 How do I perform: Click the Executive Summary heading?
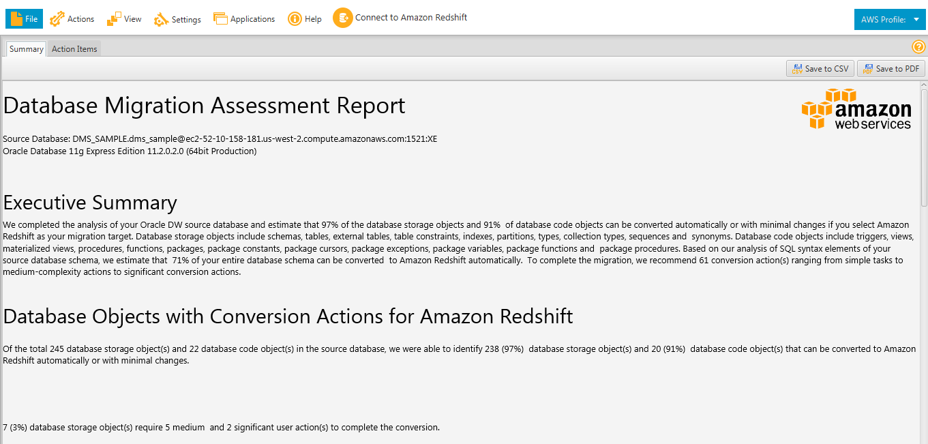(90, 203)
